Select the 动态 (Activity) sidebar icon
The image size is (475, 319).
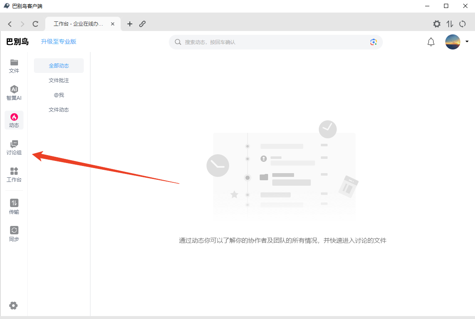click(x=14, y=120)
